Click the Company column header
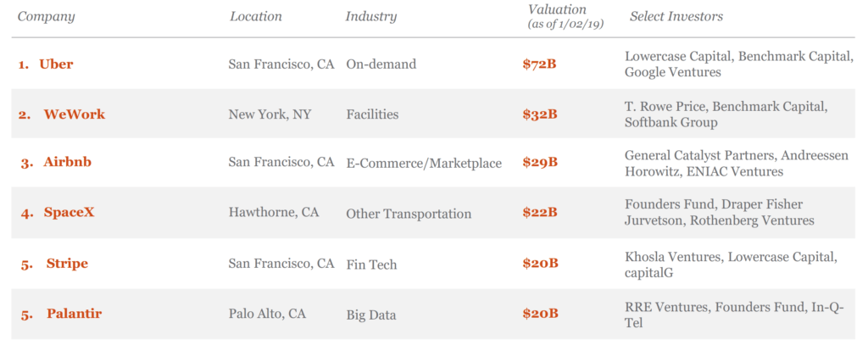 46,17
